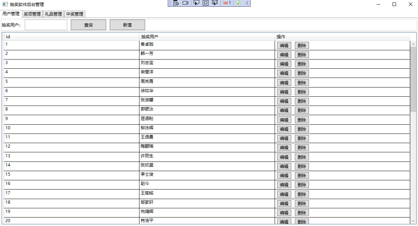This screenshot has width=418, height=226.
Task: Click the 抽奖用户 column header
Action: tap(207, 37)
